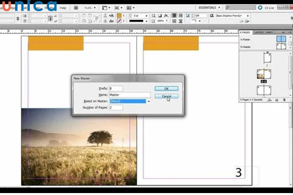Switch to the Links panel tab
Image resolution: width=293 pixels, height=195 pixels.
click(x=269, y=33)
